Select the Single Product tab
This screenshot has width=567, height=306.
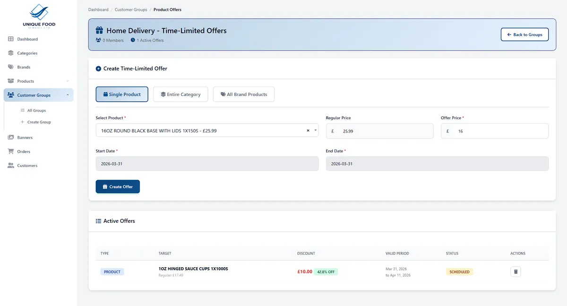122,94
